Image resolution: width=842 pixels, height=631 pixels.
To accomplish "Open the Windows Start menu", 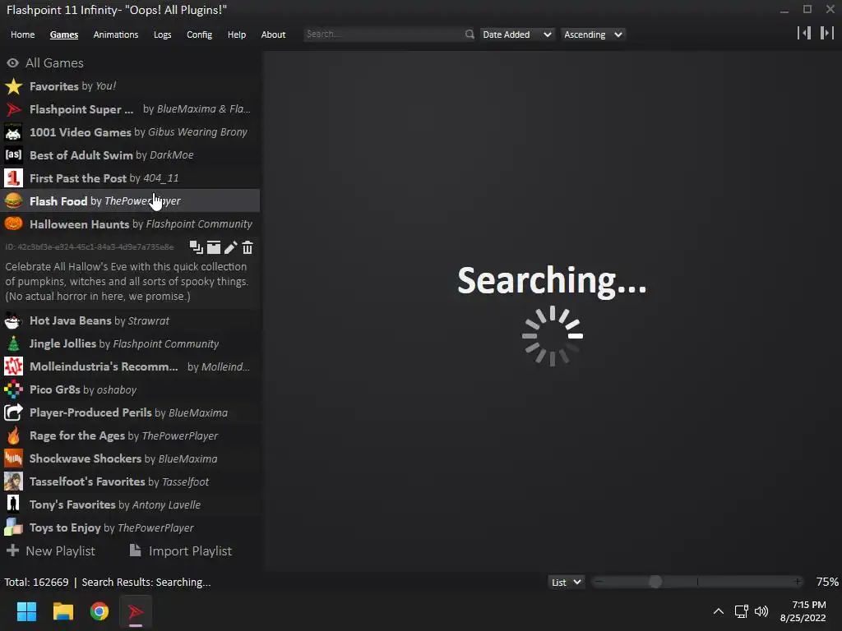I will 26,611.
